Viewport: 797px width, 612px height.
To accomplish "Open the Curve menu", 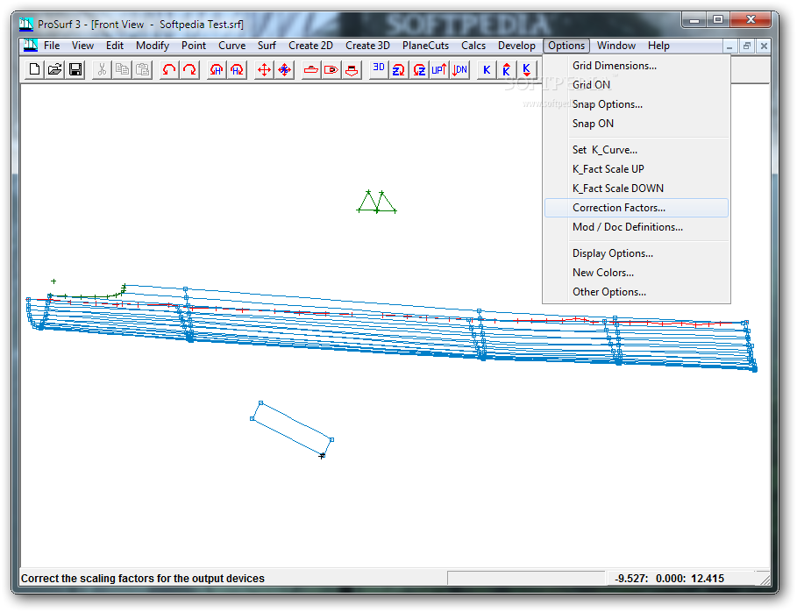I will [x=231, y=46].
